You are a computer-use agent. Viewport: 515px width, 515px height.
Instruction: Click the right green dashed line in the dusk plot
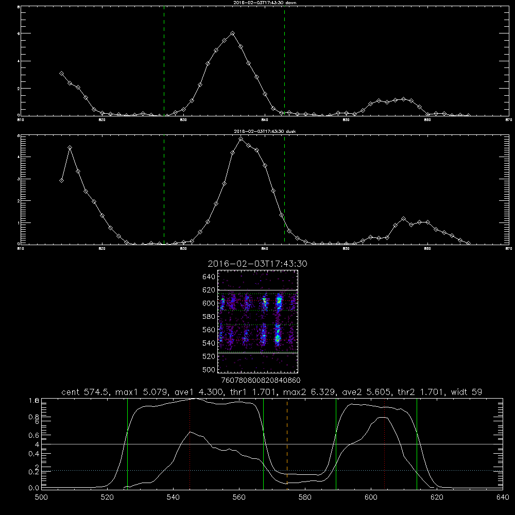(284, 190)
